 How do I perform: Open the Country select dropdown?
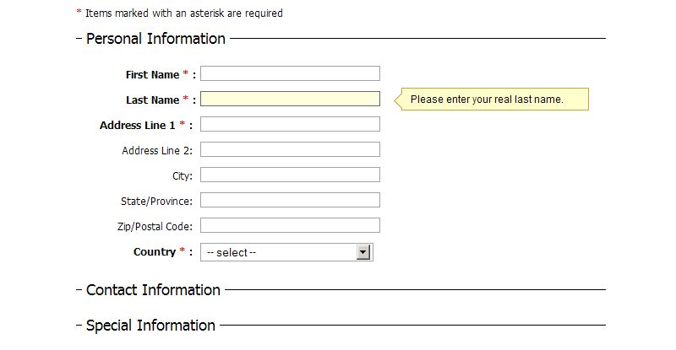click(x=286, y=252)
